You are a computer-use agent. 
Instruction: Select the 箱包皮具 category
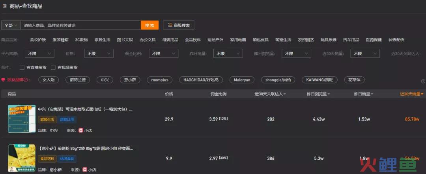[x=261, y=40]
